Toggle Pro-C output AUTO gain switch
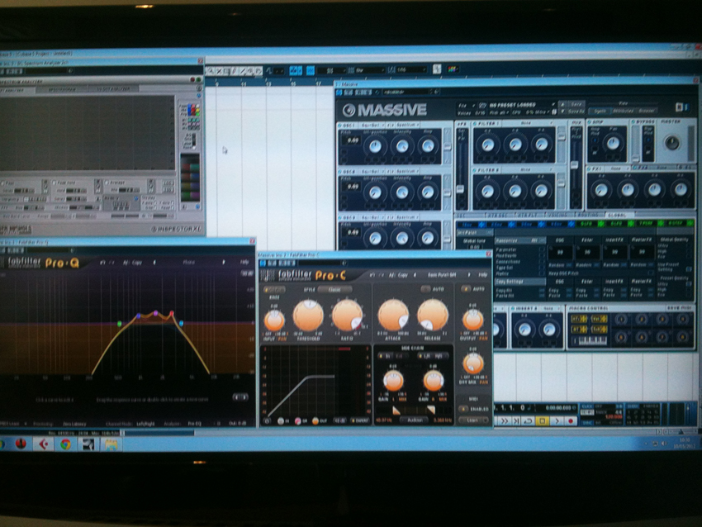This screenshot has width=702, height=527. coord(466,289)
